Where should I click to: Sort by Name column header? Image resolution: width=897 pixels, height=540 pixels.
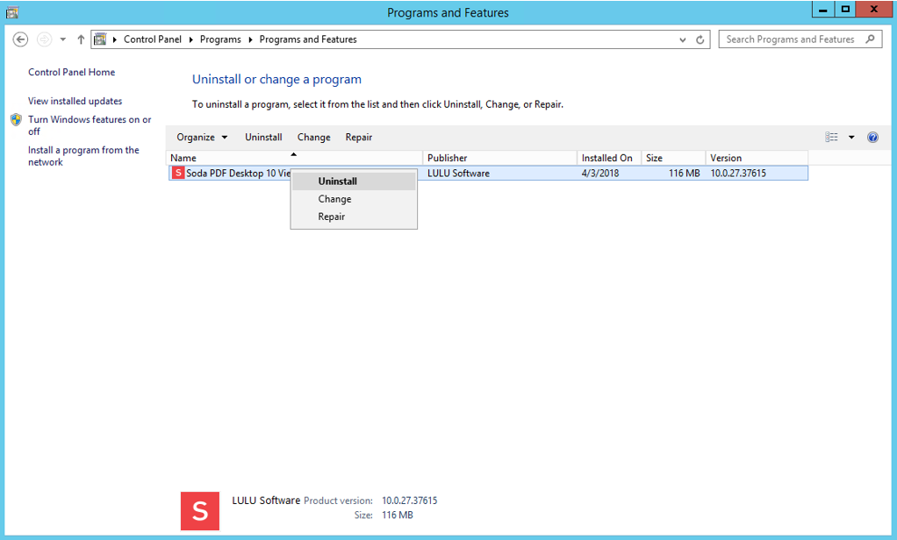[x=294, y=158]
